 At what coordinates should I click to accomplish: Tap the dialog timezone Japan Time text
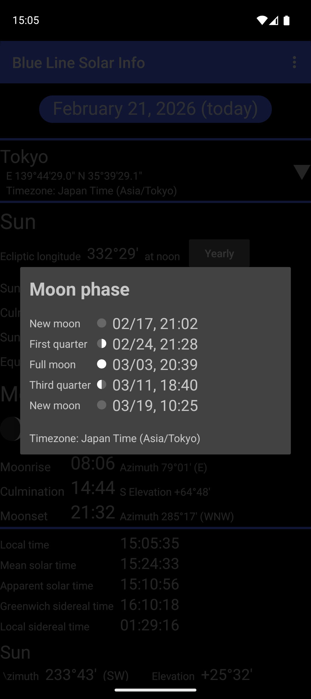115,438
